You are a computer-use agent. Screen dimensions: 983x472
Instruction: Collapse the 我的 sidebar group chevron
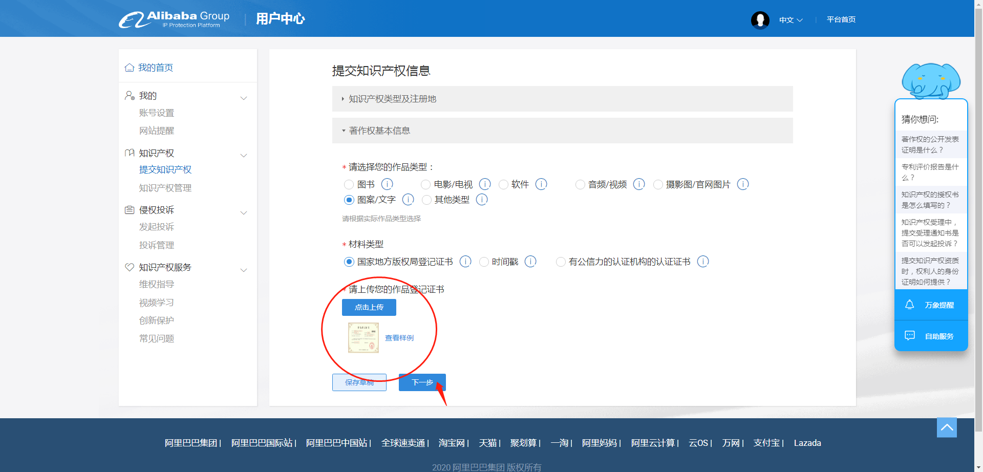pyautogui.click(x=244, y=98)
